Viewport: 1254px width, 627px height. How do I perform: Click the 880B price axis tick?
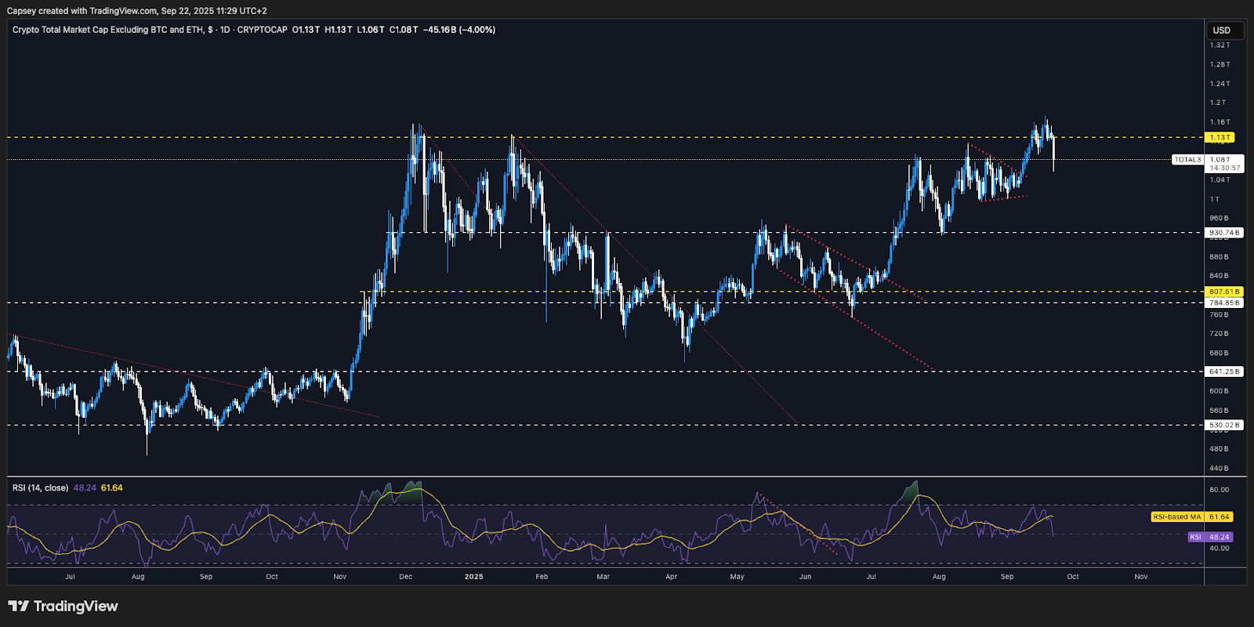point(1219,257)
